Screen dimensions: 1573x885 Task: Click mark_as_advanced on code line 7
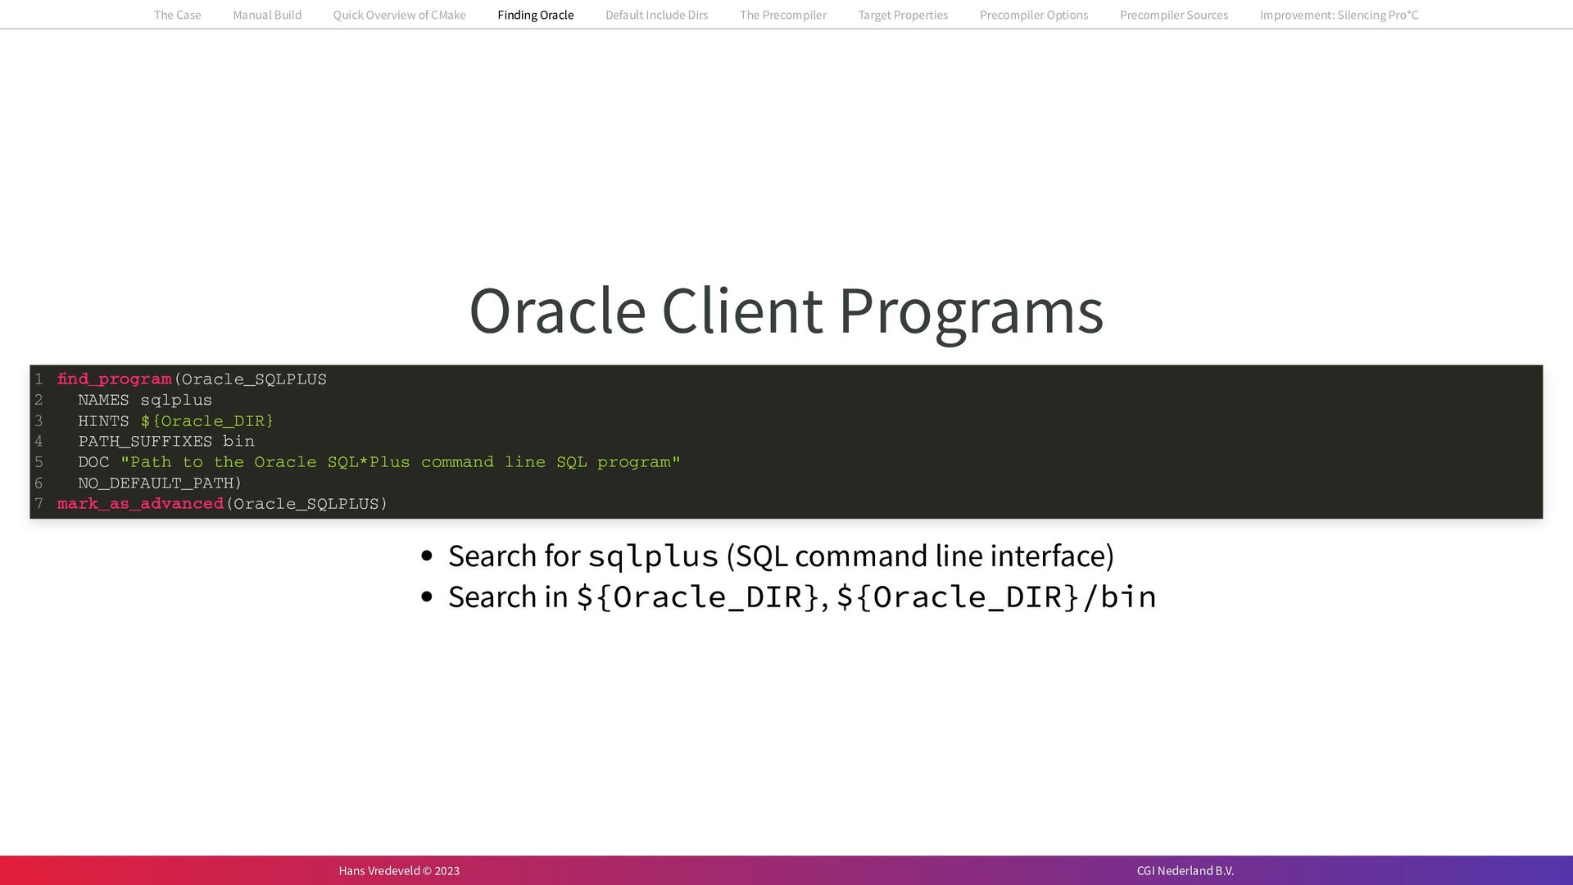click(140, 504)
